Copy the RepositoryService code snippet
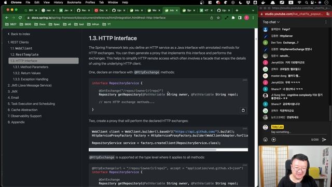Viewport: 332px width, 187px height. 243,110
